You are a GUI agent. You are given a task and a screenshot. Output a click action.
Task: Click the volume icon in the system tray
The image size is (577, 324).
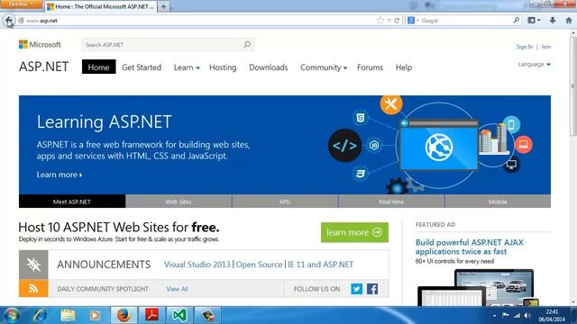click(527, 315)
